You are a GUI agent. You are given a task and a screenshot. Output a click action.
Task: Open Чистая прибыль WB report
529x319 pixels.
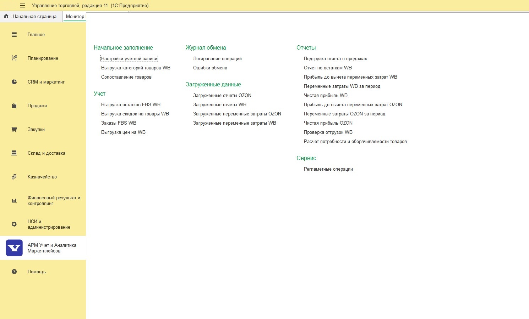click(x=326, y=95)
